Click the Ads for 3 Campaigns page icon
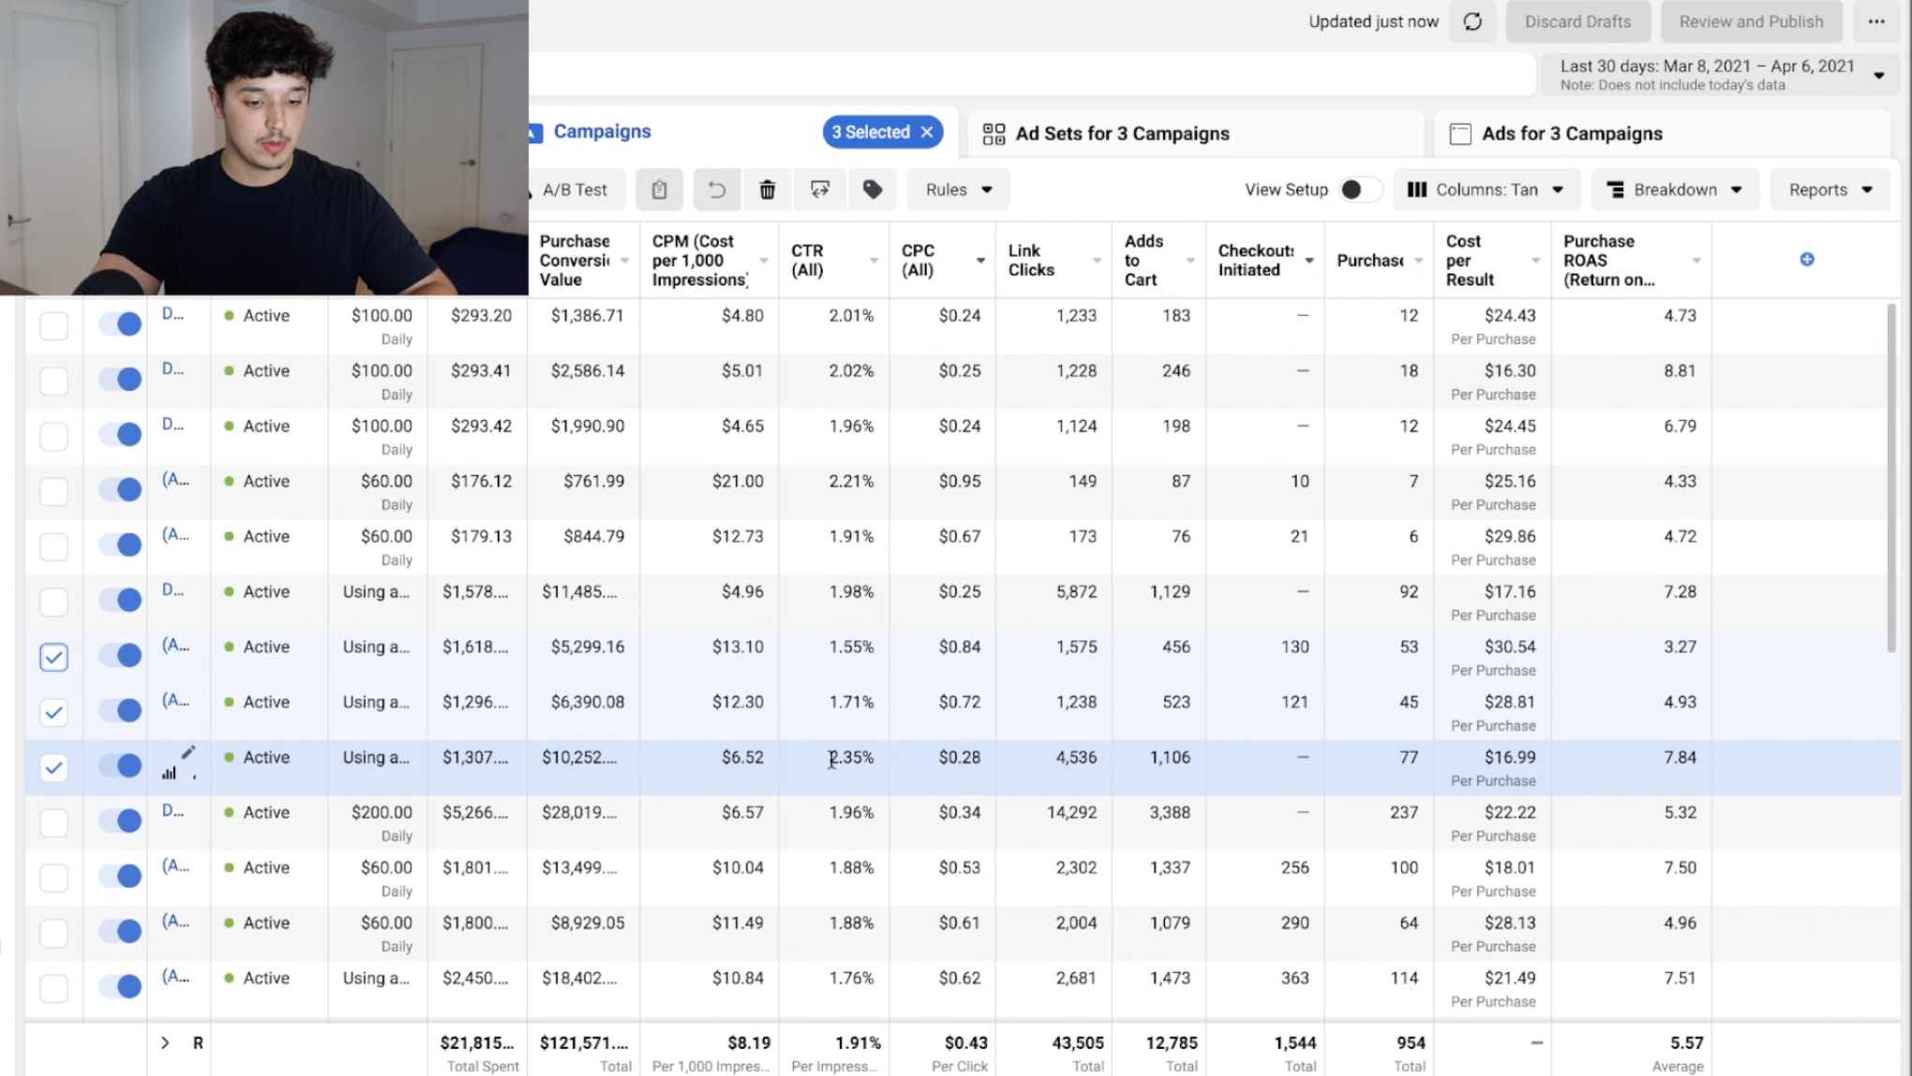 [1459, 134]
